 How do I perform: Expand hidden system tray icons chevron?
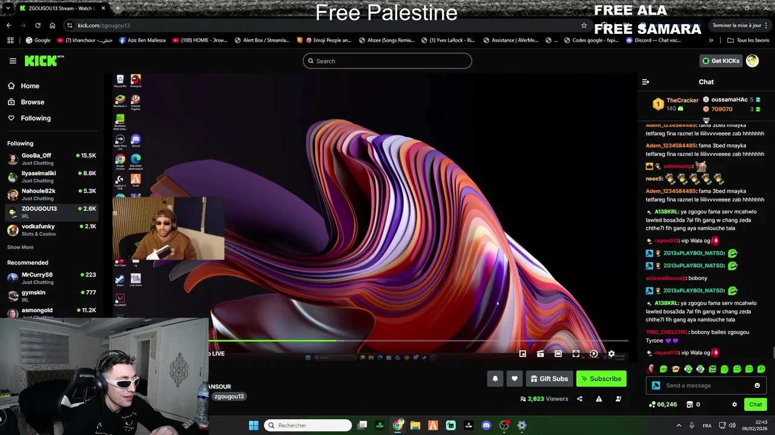click(x=679, y=425)
